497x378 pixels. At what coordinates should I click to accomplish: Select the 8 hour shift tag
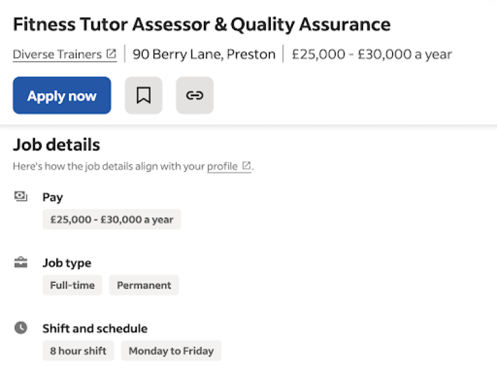coord(78,351)
